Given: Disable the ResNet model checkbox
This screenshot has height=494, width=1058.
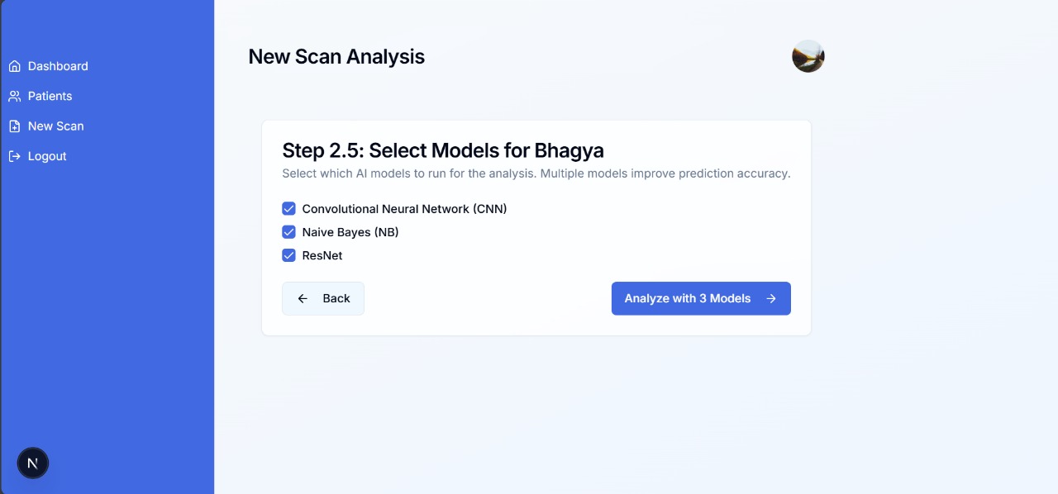Looking at the screenshot, I should (x=288, y=255).
